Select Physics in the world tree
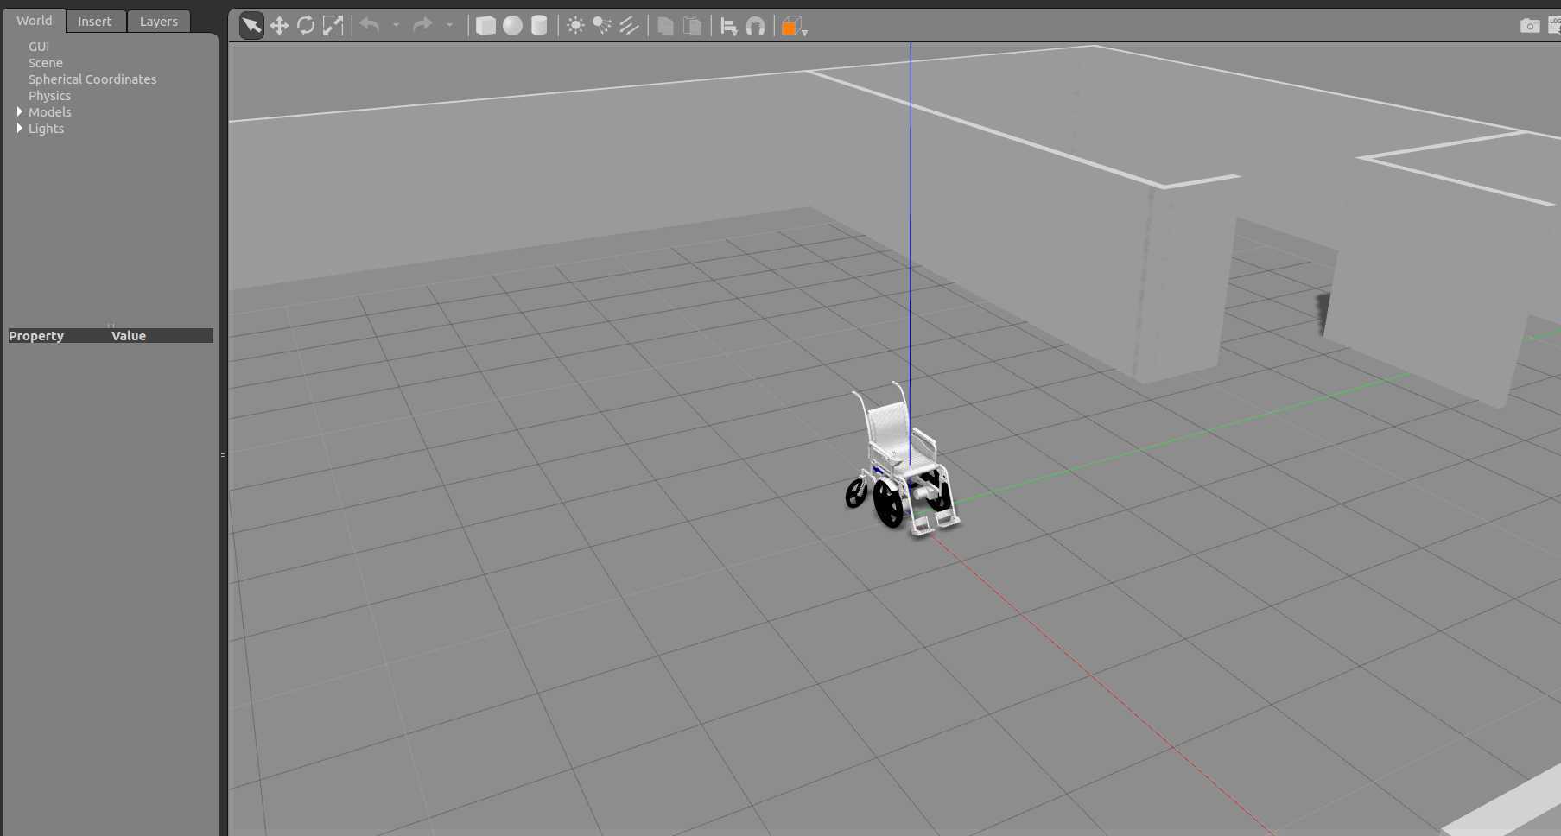The image size is (1561, 836). coord(49,96)
